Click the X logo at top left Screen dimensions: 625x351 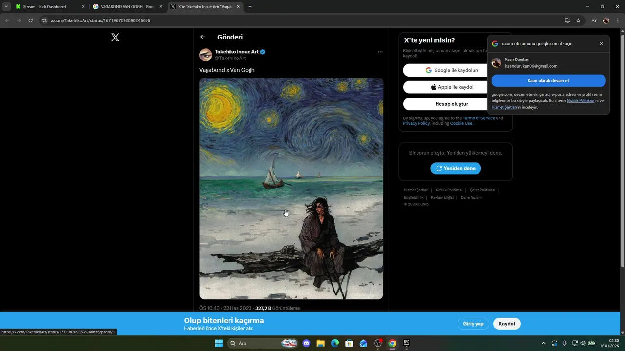115,38
